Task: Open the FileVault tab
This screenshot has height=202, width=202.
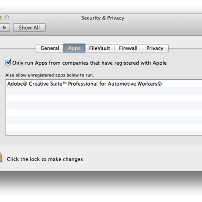Action: 99,48
